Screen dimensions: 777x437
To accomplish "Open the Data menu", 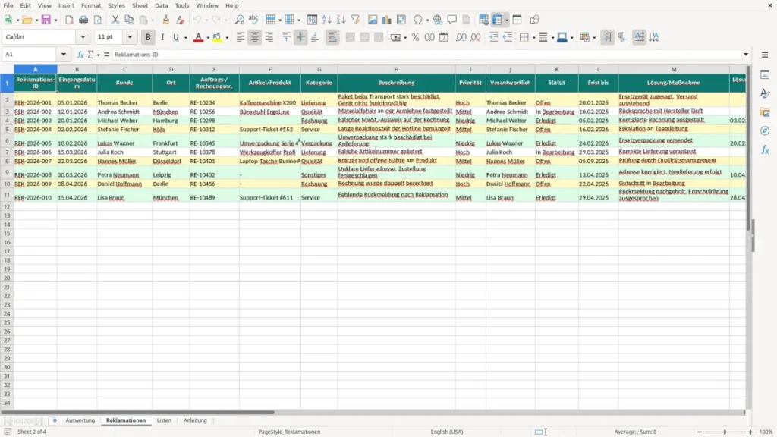I will [x=162, y=5].
